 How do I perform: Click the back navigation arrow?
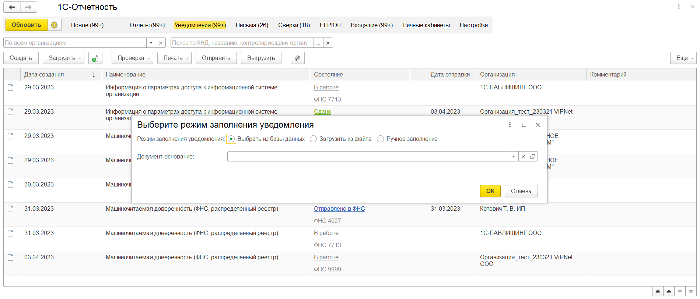[12, 7]
